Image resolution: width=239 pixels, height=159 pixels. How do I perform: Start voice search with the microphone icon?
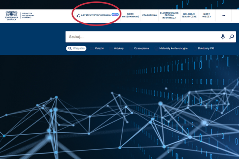pyautogui.click(x=223, y=37)
